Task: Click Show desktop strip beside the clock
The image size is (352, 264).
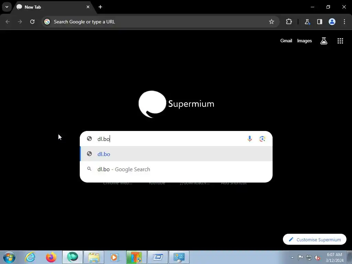Action: click(x=350, y=257)
